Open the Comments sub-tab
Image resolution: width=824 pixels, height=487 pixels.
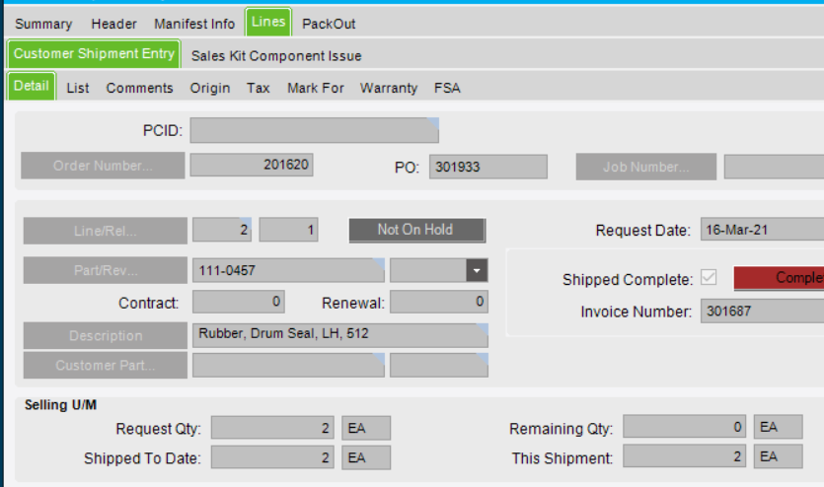pos(139,88)
